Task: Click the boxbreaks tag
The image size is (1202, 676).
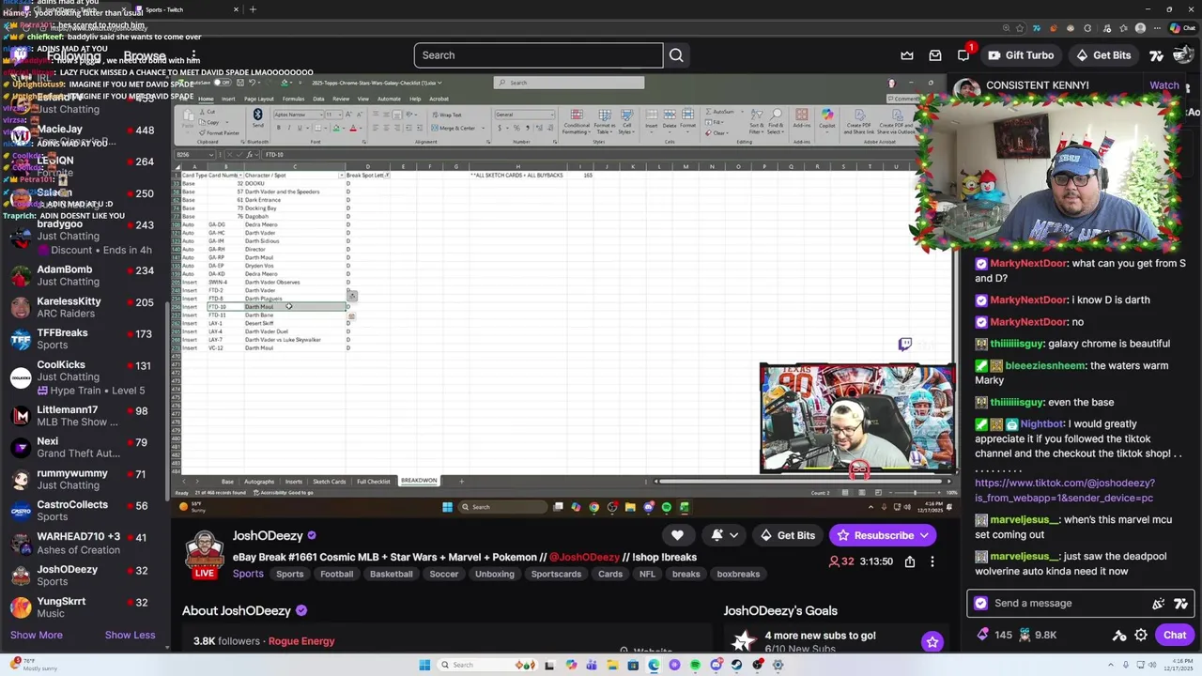Action: [x=738, y=574]
